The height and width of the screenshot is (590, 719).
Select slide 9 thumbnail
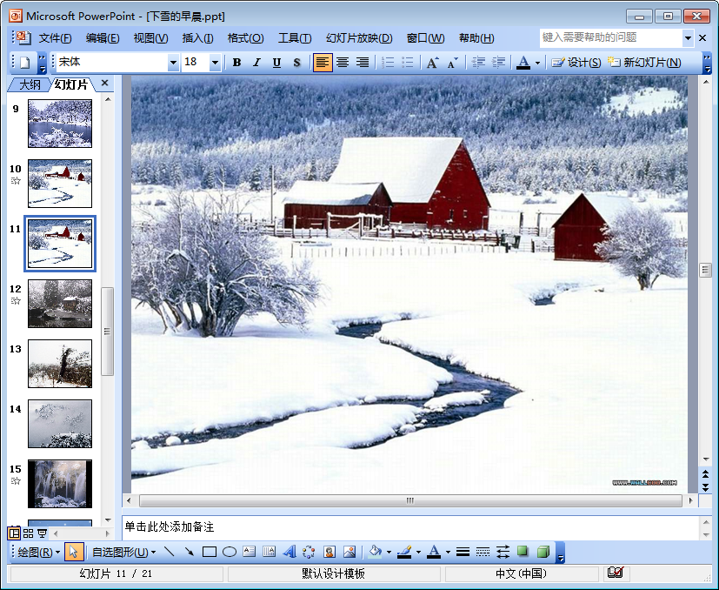(x=60, y=124)
